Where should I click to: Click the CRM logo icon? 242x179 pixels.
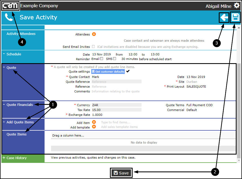point(10,6)
